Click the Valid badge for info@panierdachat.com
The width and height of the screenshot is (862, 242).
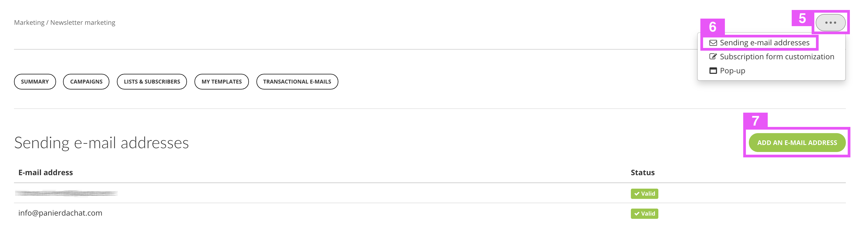coord(645,213)
